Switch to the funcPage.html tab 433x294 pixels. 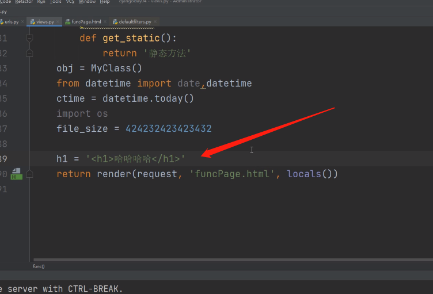tap(86, 22)
